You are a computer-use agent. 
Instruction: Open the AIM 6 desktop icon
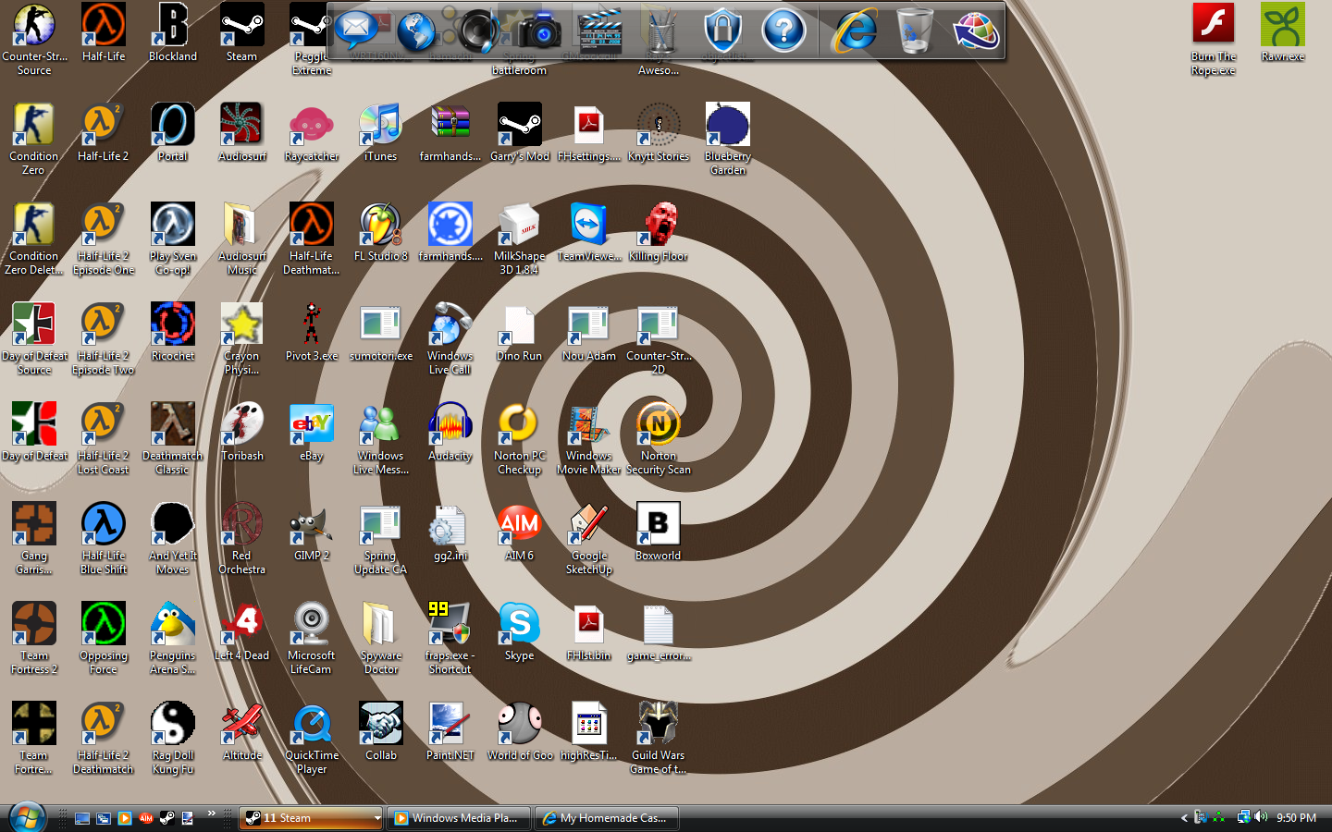(520, 532)
